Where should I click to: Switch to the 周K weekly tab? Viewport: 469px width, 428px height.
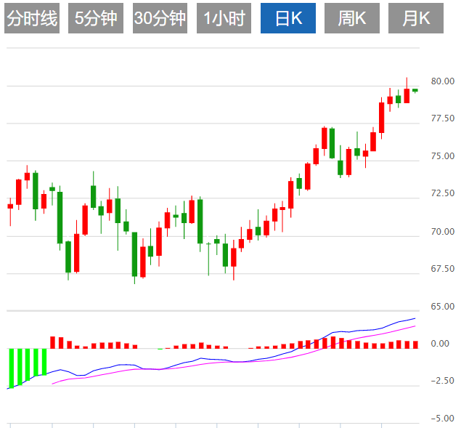pos(352,19)
